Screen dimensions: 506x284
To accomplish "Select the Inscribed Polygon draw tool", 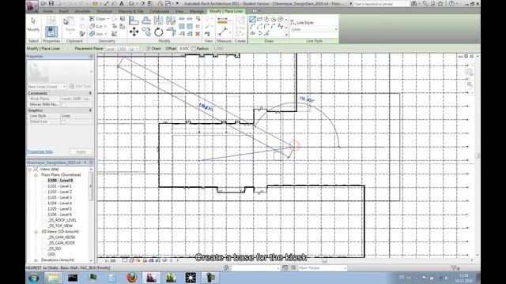I will click(266, 19).
